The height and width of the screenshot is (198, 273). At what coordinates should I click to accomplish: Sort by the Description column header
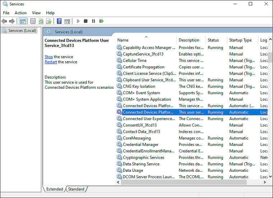pyautogui.click(x=191, y=40)
